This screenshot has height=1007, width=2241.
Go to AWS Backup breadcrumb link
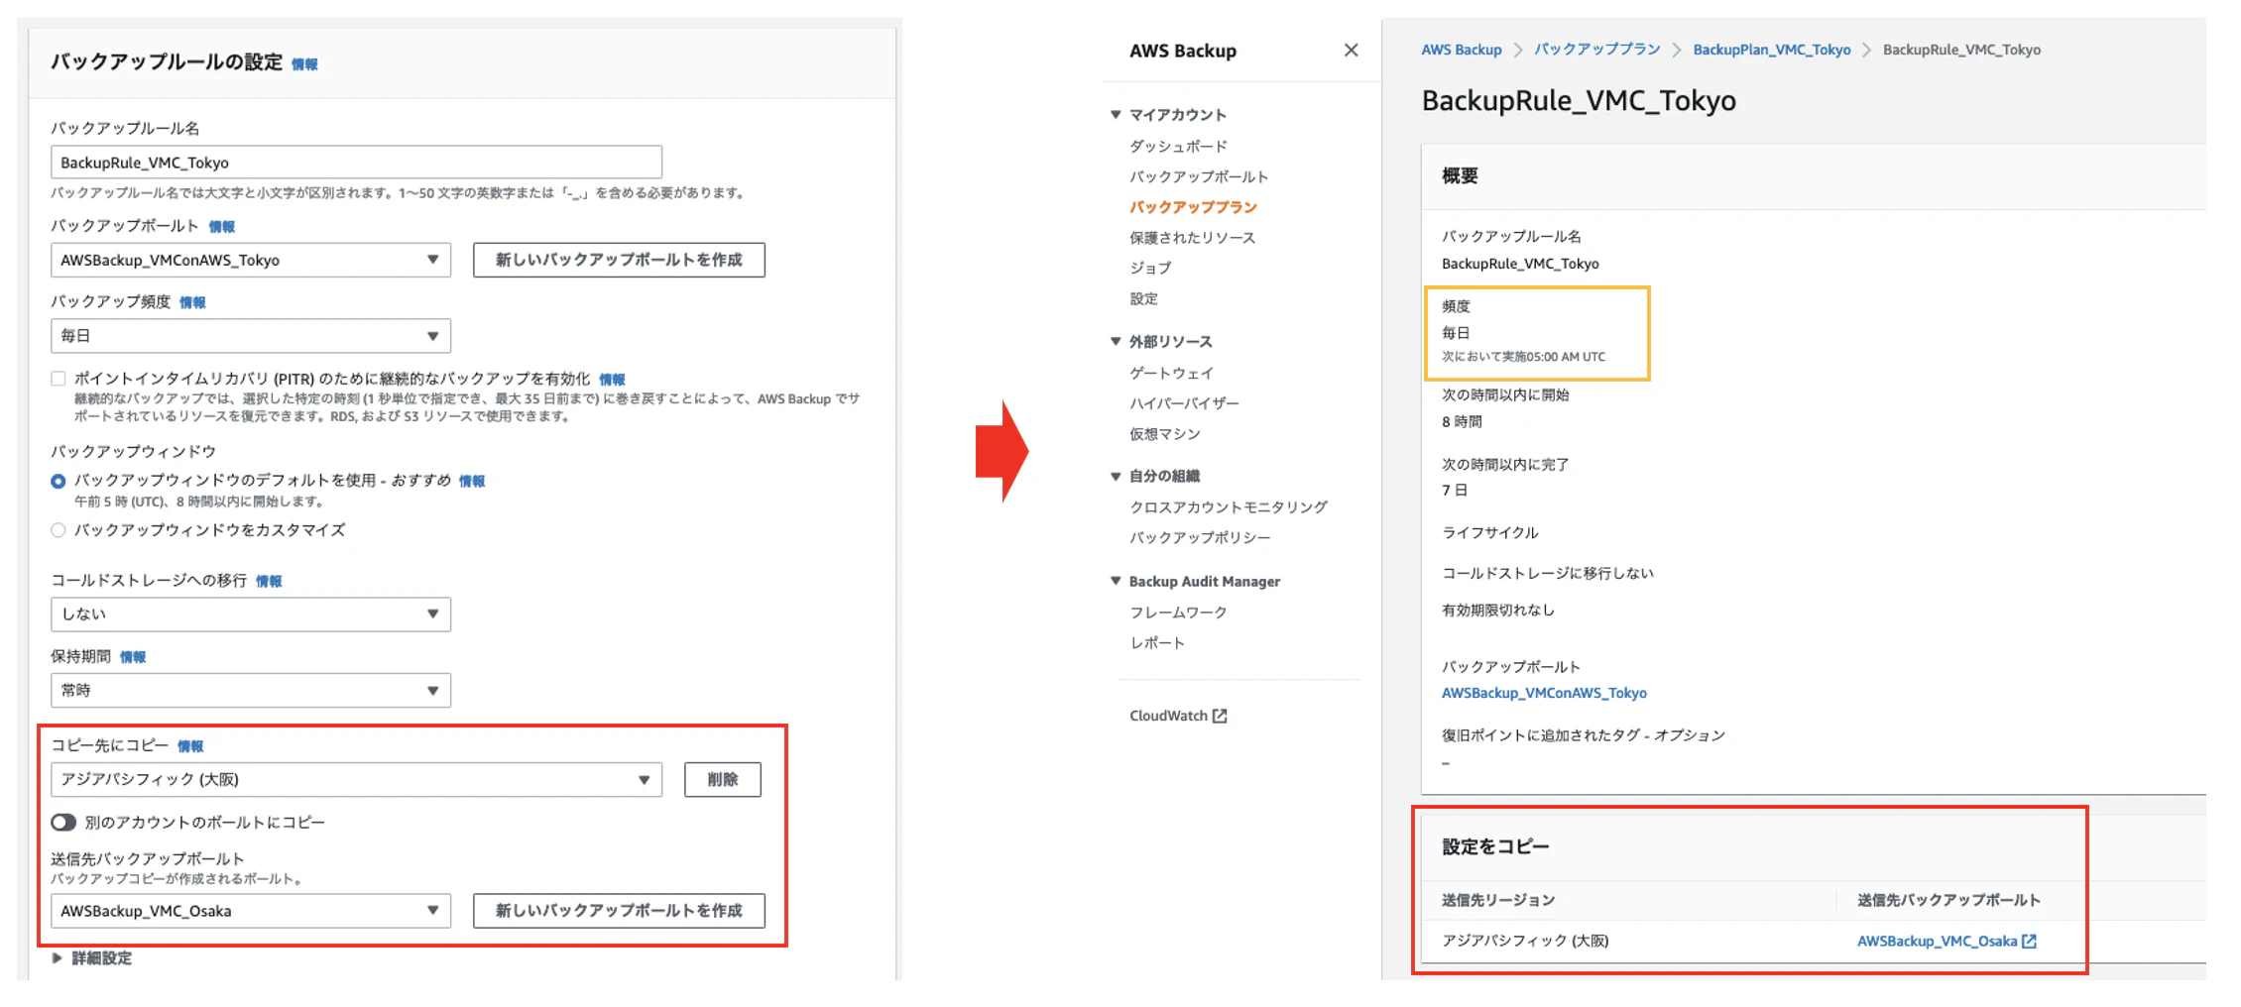click(1461, 50)
